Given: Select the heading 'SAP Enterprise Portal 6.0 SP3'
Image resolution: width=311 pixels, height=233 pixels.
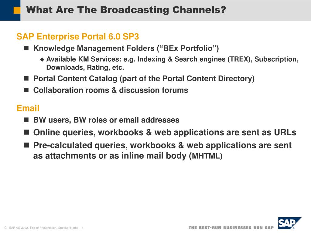Looking at the screenshot, I should [x=77, y=36].
